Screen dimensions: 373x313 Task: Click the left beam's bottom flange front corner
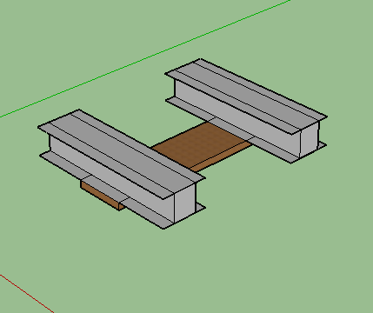pos(164,228)
